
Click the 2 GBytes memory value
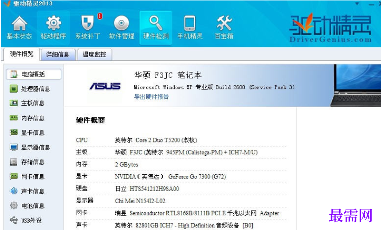126,164
